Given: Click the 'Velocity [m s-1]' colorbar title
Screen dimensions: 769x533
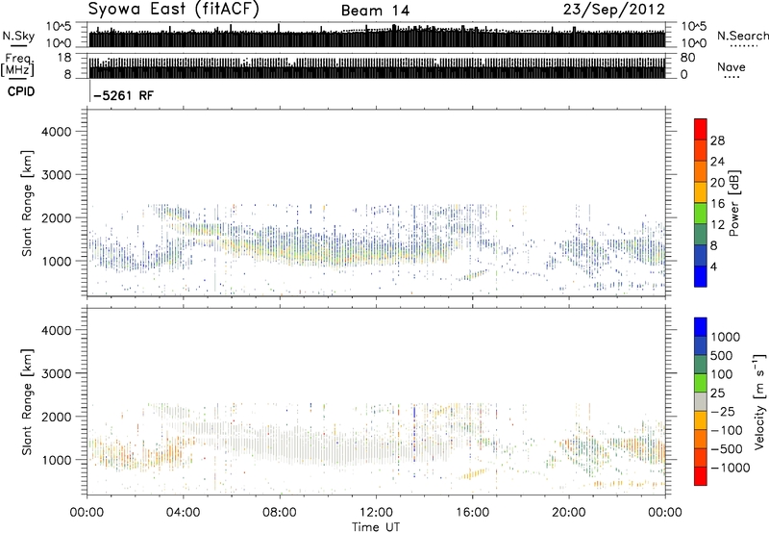Looking at the screenshot, I should 759,401.
